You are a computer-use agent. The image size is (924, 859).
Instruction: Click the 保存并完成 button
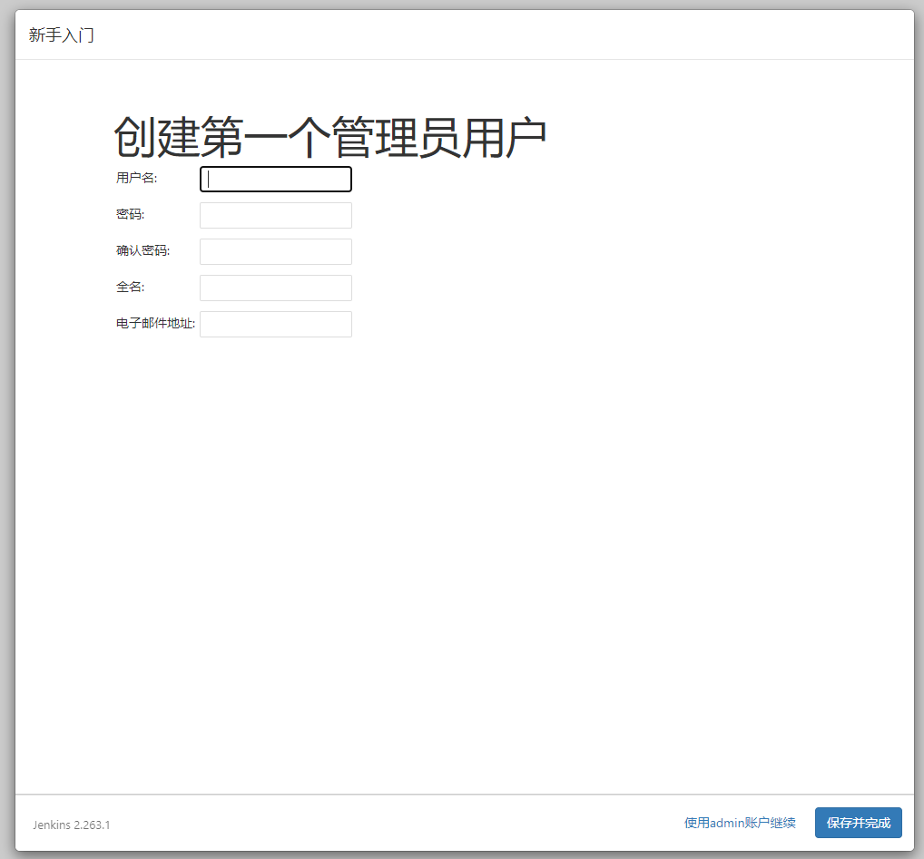point(858,823)
